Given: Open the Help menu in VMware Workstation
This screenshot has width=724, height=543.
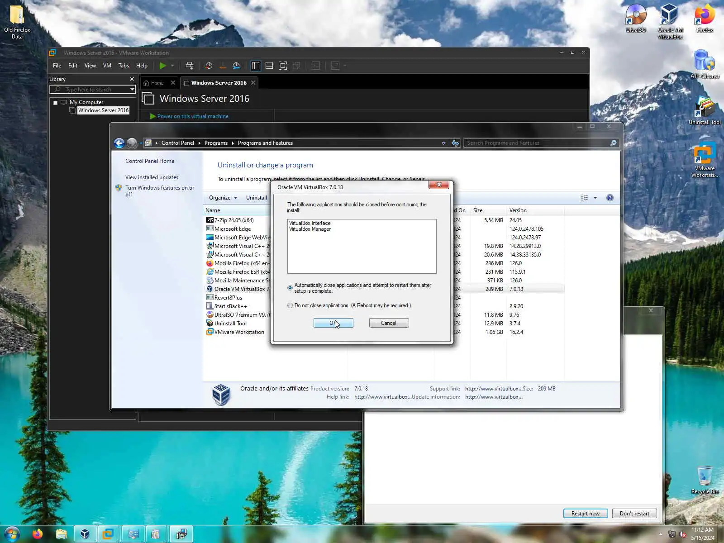Looking at the screenshot, I should click(142, 66).
